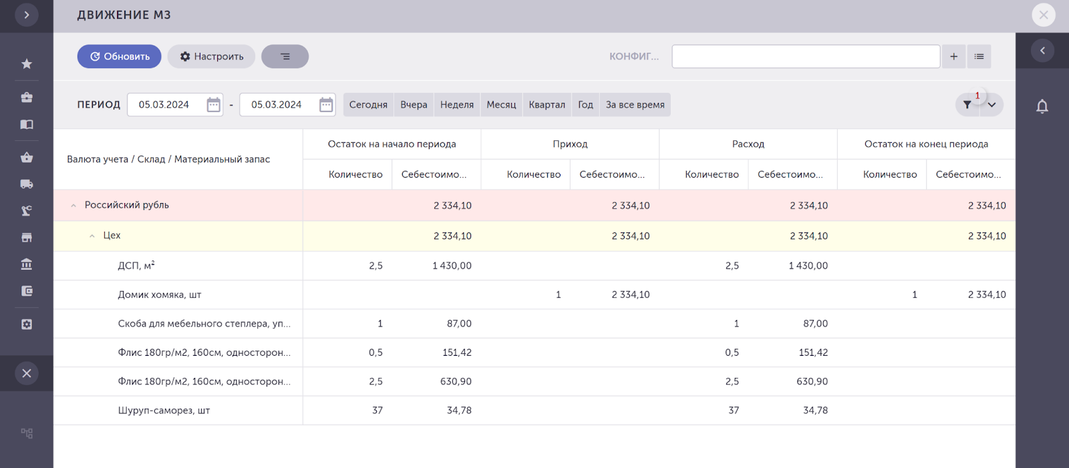Open the favorites star in sidebar
Viewport: 1069px width, 468px height.
27,64
